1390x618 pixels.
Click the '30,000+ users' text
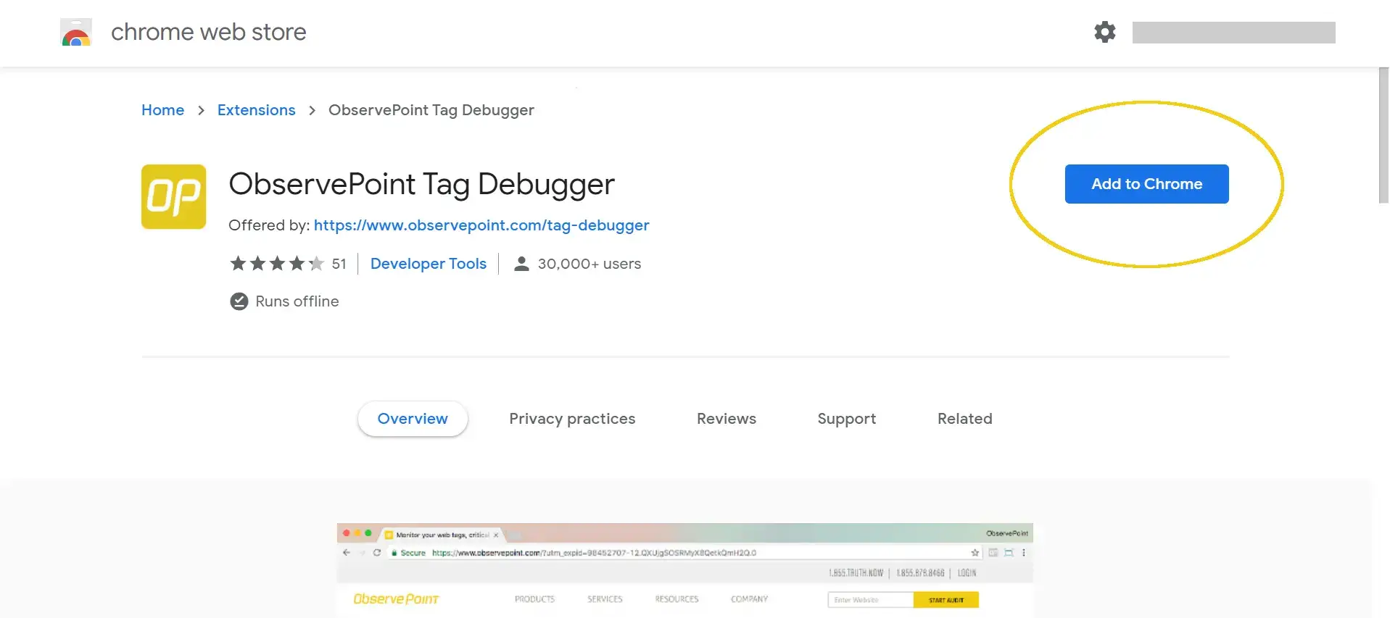point(589,264)
